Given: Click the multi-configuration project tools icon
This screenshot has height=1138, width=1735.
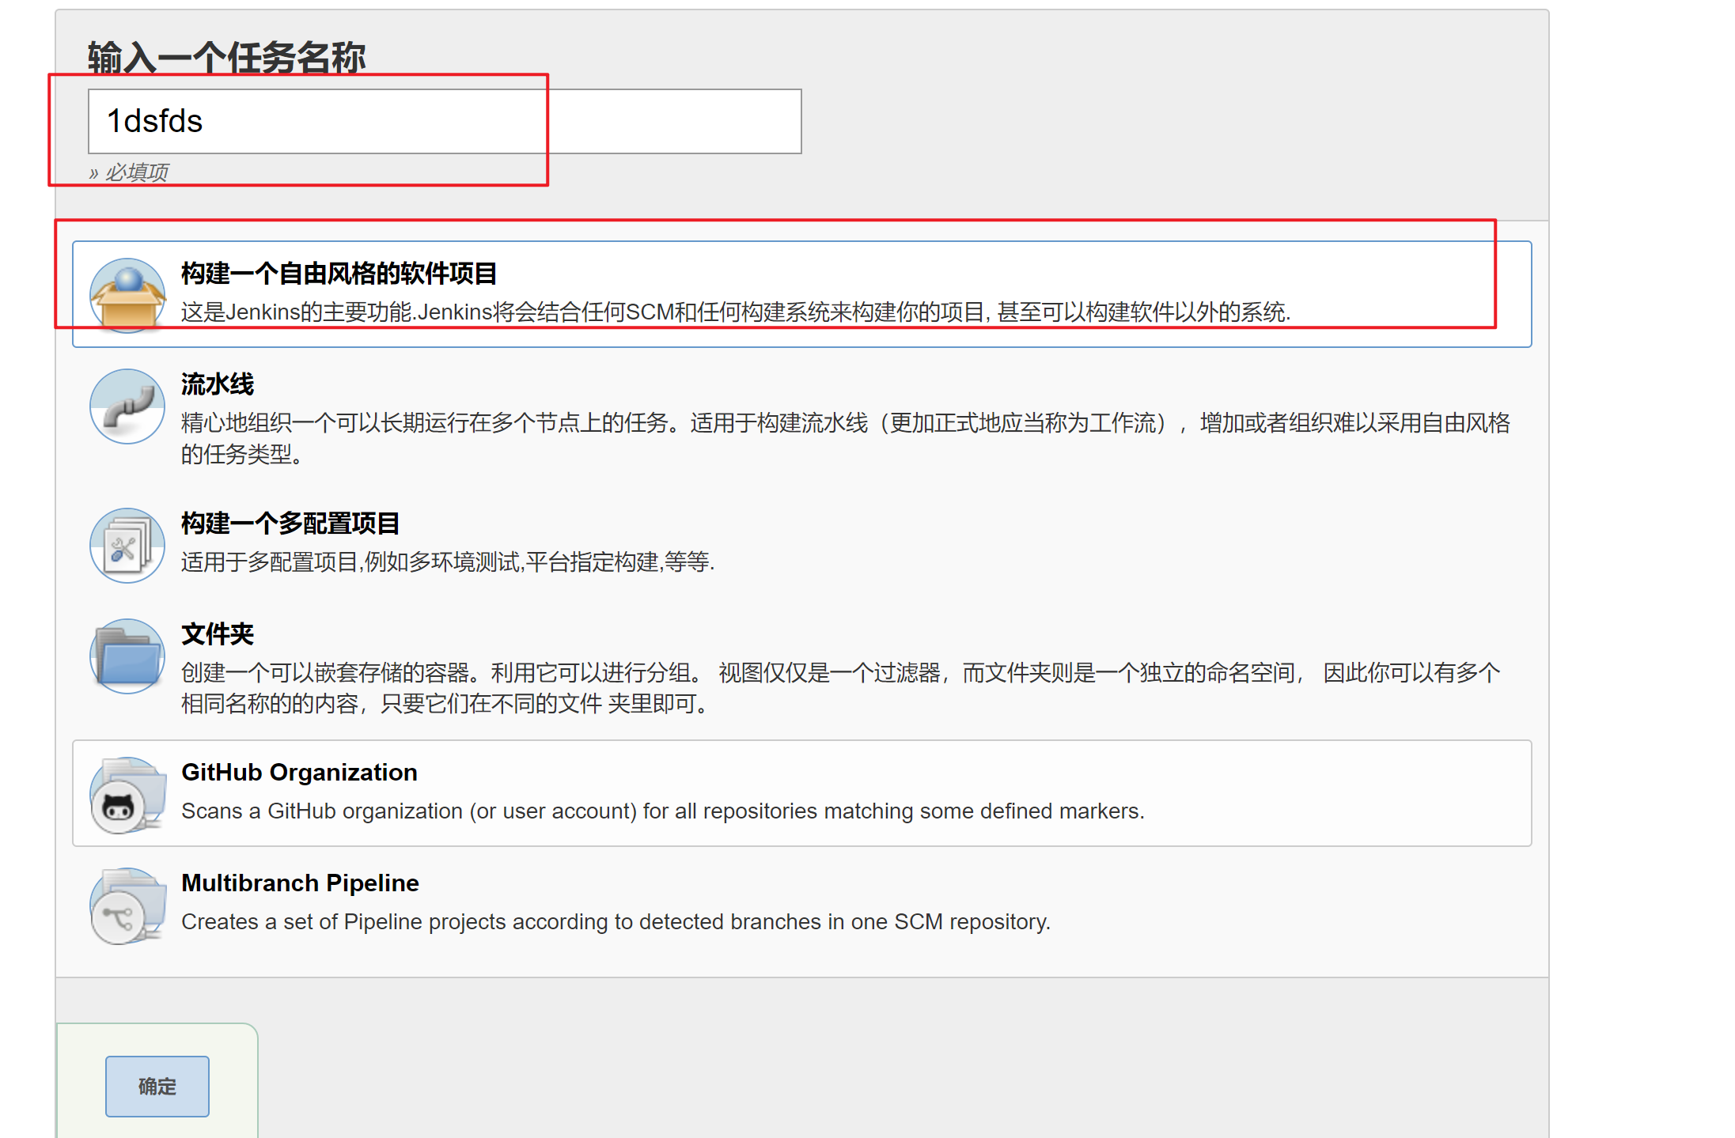Looking at the screenshot, I should coord(127,546).
